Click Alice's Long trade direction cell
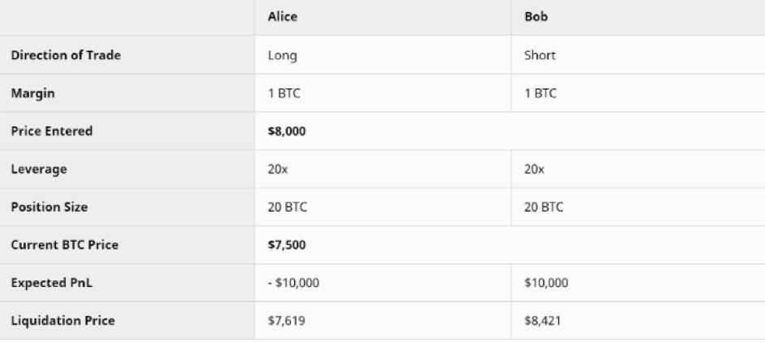The image size is (765, 342). pyautogui.click(x=280, y=56)
